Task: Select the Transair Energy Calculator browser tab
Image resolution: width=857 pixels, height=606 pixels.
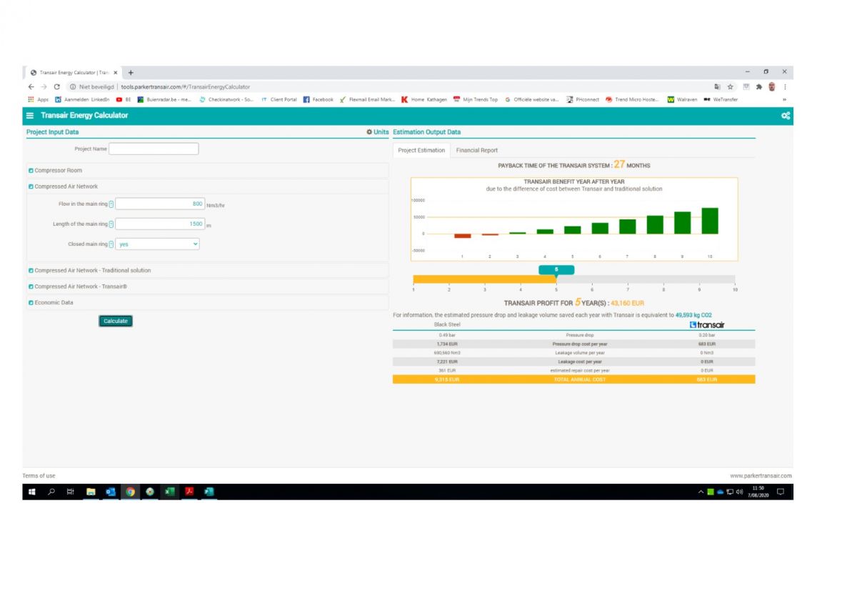Action: 74,72
